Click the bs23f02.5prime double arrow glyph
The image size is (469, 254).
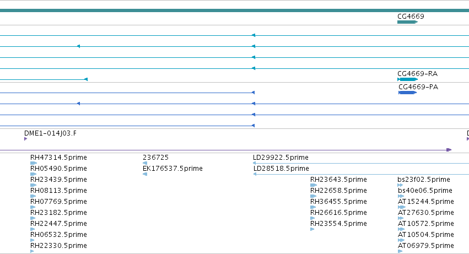pos(400,185)
